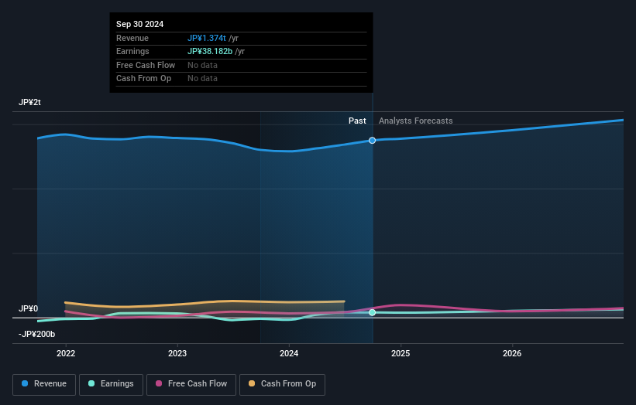Click the teal Earnings legend dot
Image resolution: width=636 pixels, height=405 pixels.
(91, 383)
